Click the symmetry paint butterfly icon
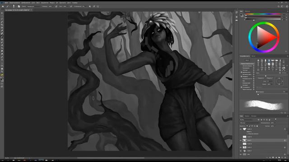The width and height of the screenshot is (289, 162). click(x=98, y=6)
